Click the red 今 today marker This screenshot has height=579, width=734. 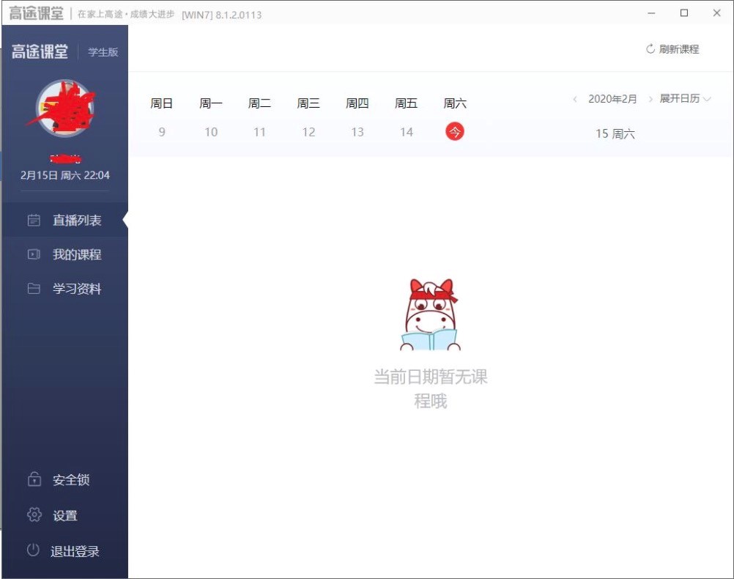point(454,132)
